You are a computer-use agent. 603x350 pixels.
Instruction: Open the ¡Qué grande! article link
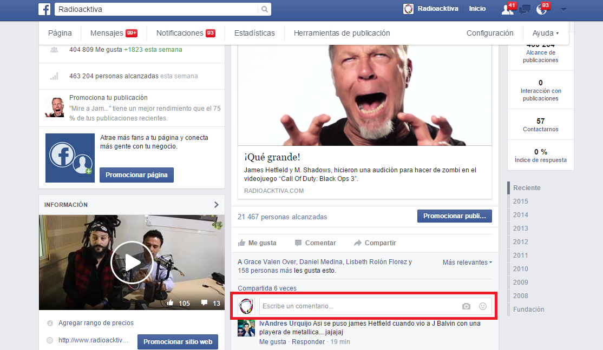click(272, 157)
